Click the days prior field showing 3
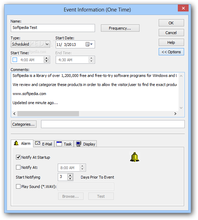The height and width of the screenshot is (220, 198). [63, 177]
